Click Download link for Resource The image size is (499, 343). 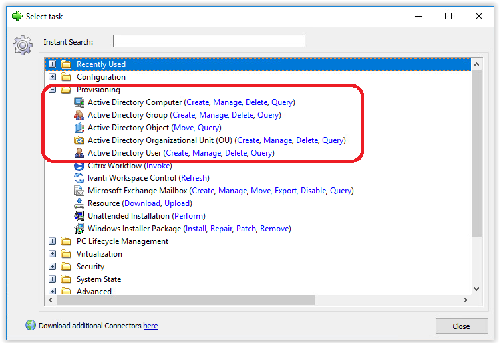point(142,203)
